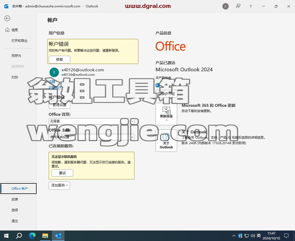Open the 反馈 page
295x241 pixels.
tap(15, 199)
